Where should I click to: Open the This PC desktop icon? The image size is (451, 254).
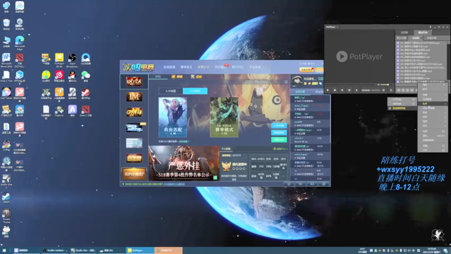(6, 42)
